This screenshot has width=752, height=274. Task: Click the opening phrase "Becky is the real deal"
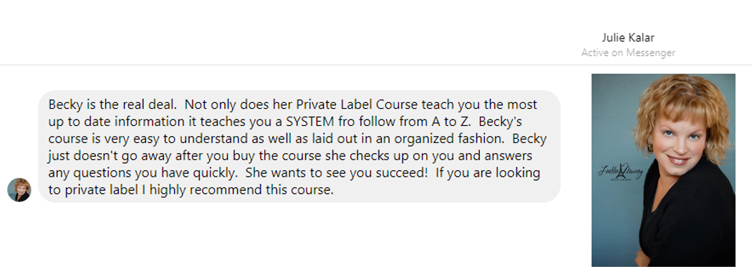(x=112, y=104)
